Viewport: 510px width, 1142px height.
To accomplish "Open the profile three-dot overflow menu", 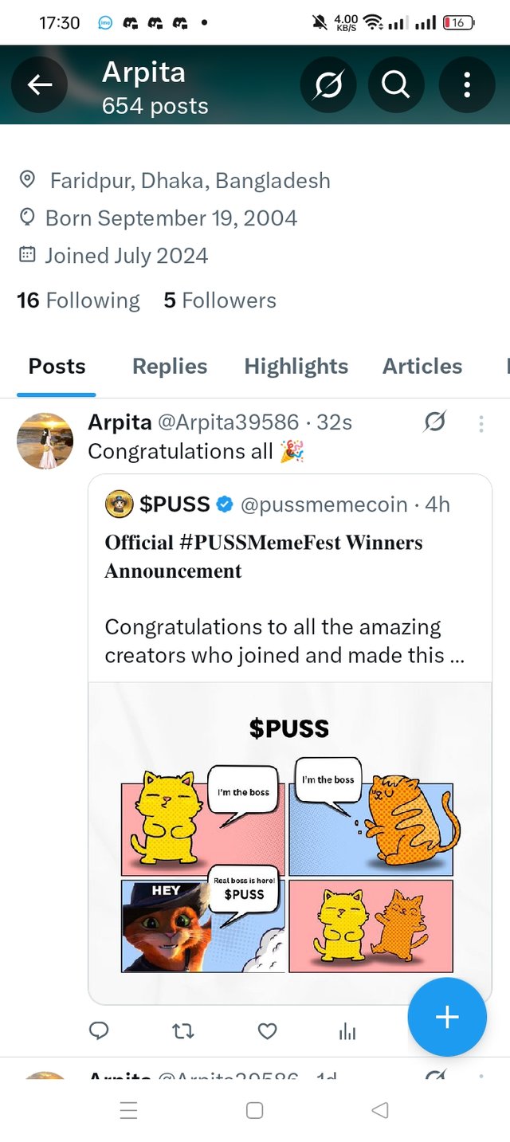I will 467,84.
